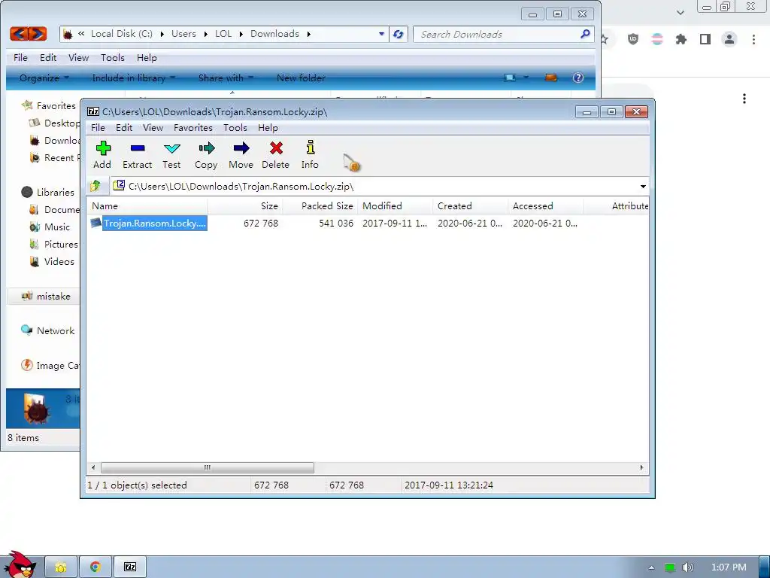Click New folder in Explorer toolbar

(x=301, y=78)
